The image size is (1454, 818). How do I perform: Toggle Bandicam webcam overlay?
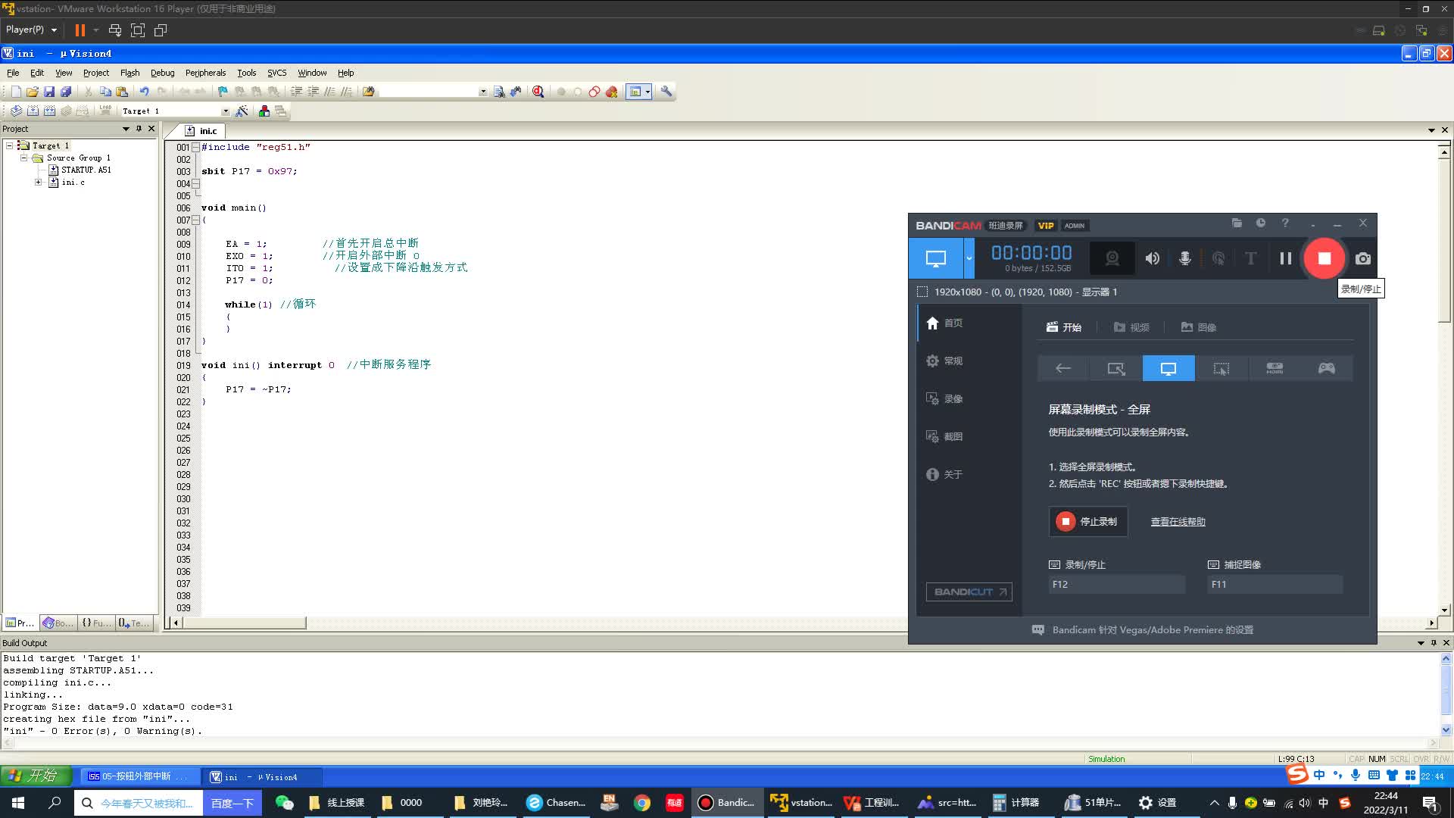coord(1112,258)
